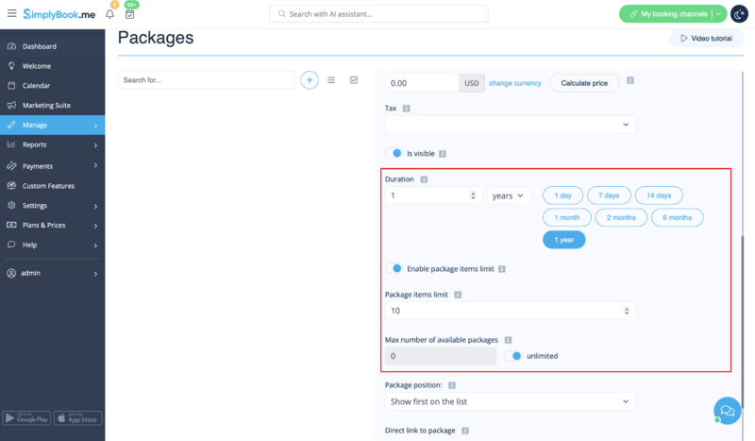Expand the Help submenu arrow
The image size is (755, 441).
coord(95,246)
